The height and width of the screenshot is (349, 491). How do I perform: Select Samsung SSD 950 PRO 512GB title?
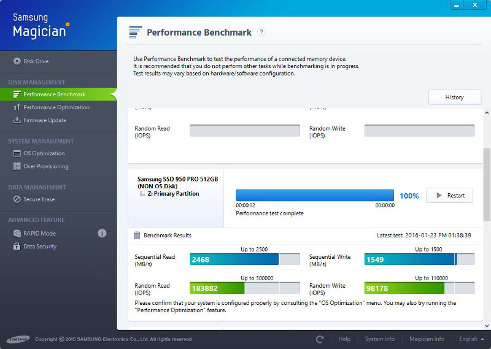click(x=177, y=179)
